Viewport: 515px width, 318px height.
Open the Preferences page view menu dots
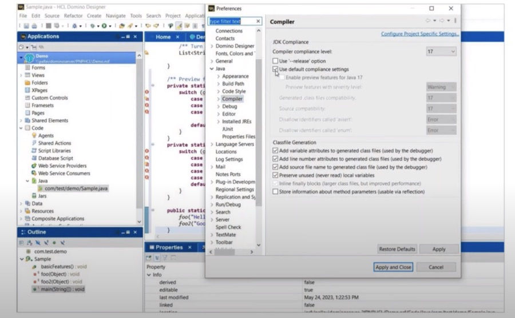click(455, 21)
